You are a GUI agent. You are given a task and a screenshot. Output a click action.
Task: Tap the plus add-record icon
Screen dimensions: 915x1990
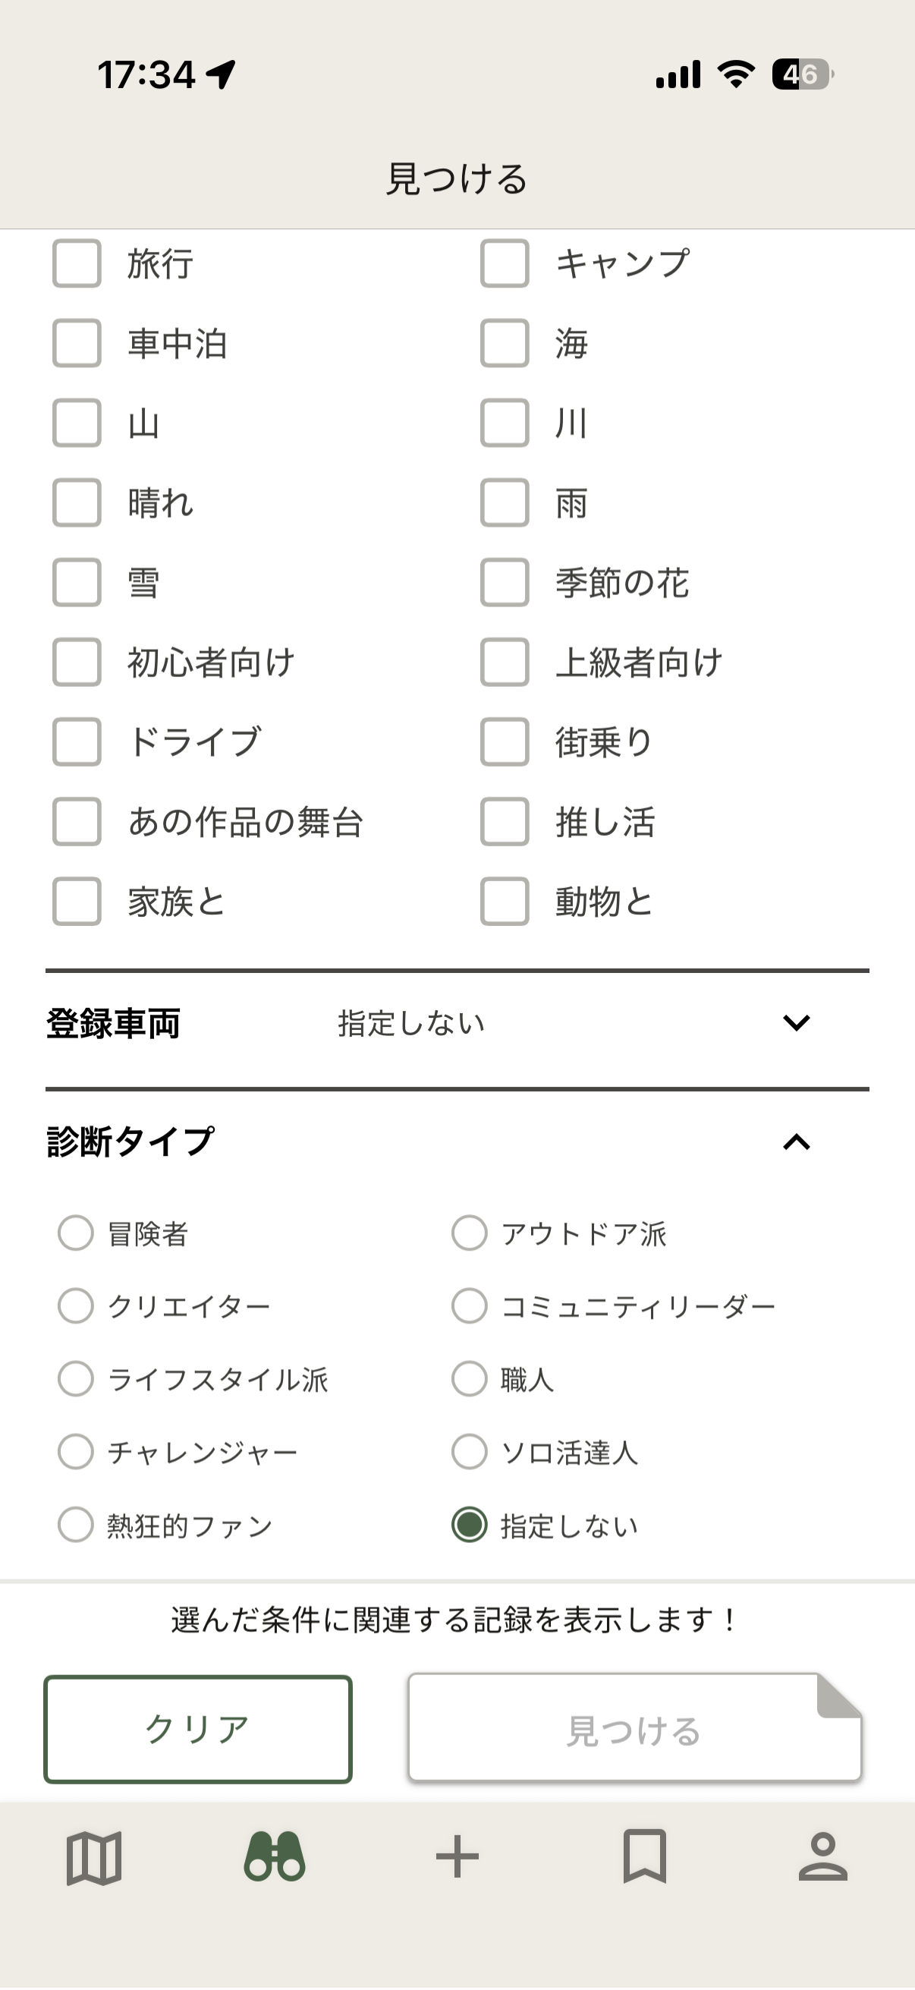[457, 1856]
